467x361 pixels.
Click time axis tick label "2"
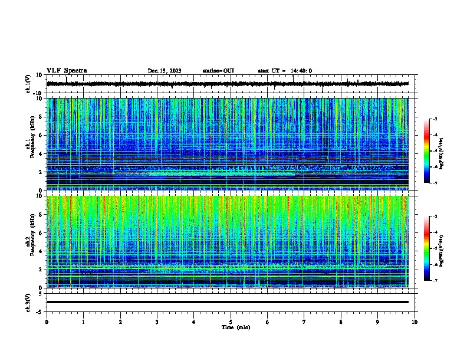click(120, 322)
